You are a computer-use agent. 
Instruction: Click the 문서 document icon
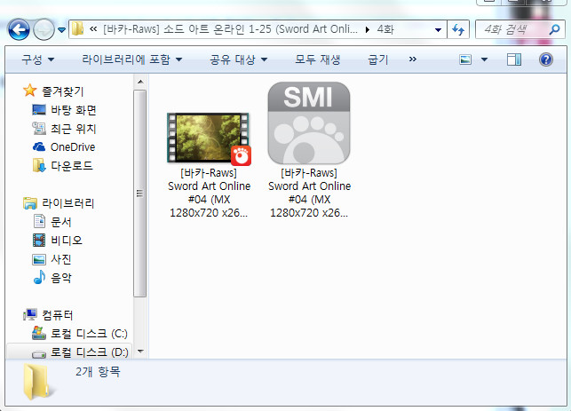pos(39,221)
